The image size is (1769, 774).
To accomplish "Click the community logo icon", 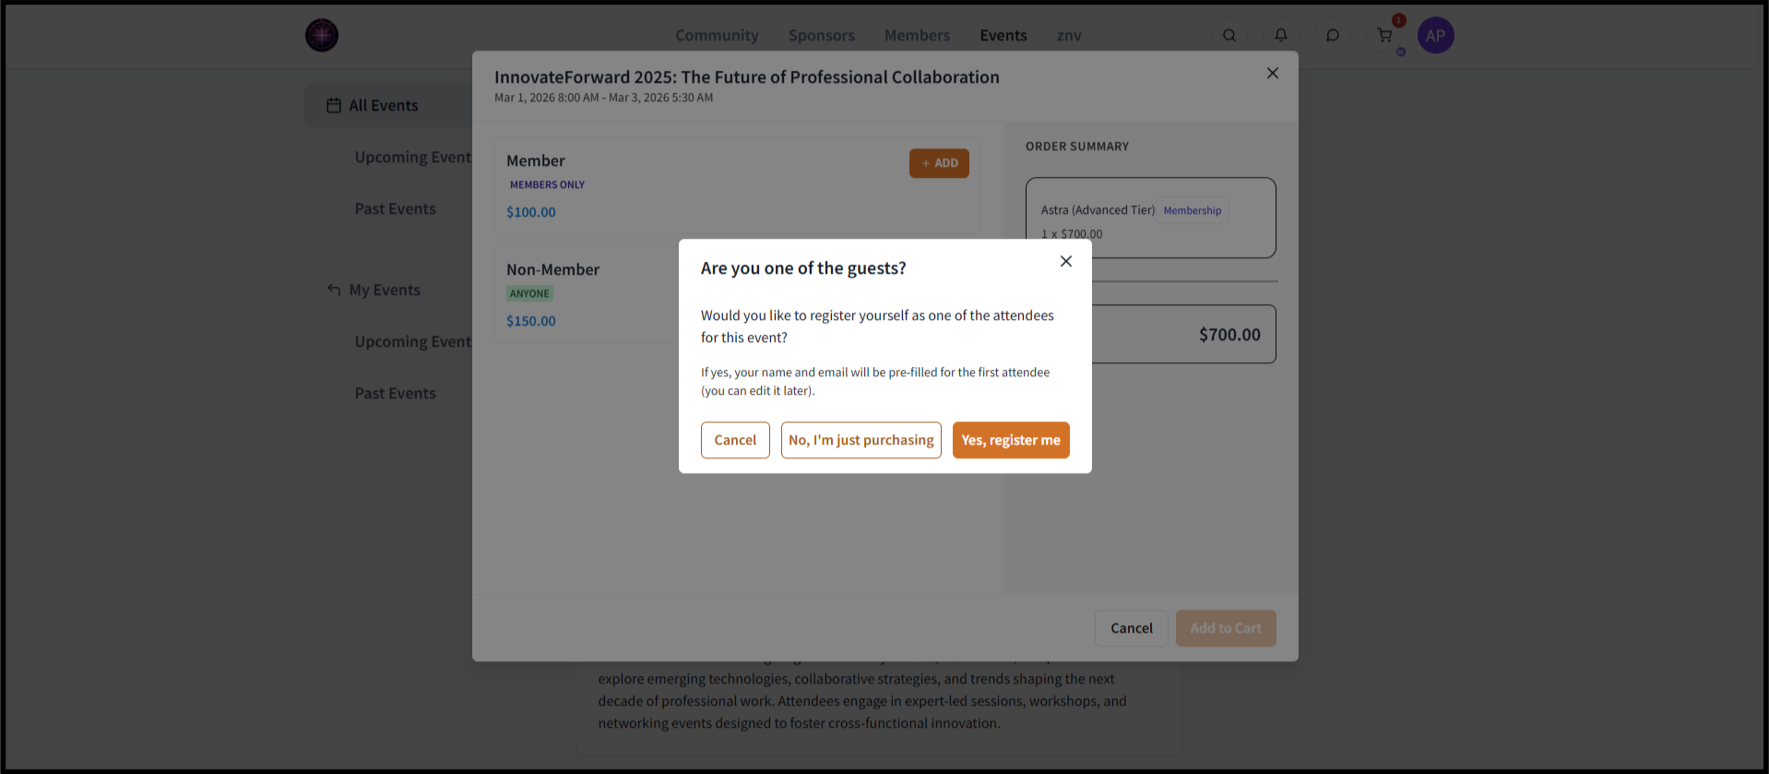I will (x=322, y=35).
